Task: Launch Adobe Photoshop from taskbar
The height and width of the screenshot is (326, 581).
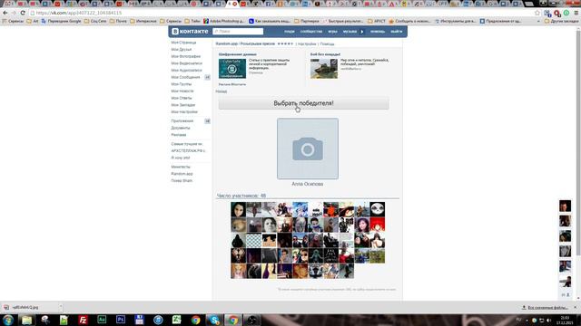Action: click(121, 320)
